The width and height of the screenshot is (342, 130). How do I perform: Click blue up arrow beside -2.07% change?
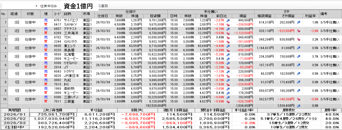[x=228, y=20]
